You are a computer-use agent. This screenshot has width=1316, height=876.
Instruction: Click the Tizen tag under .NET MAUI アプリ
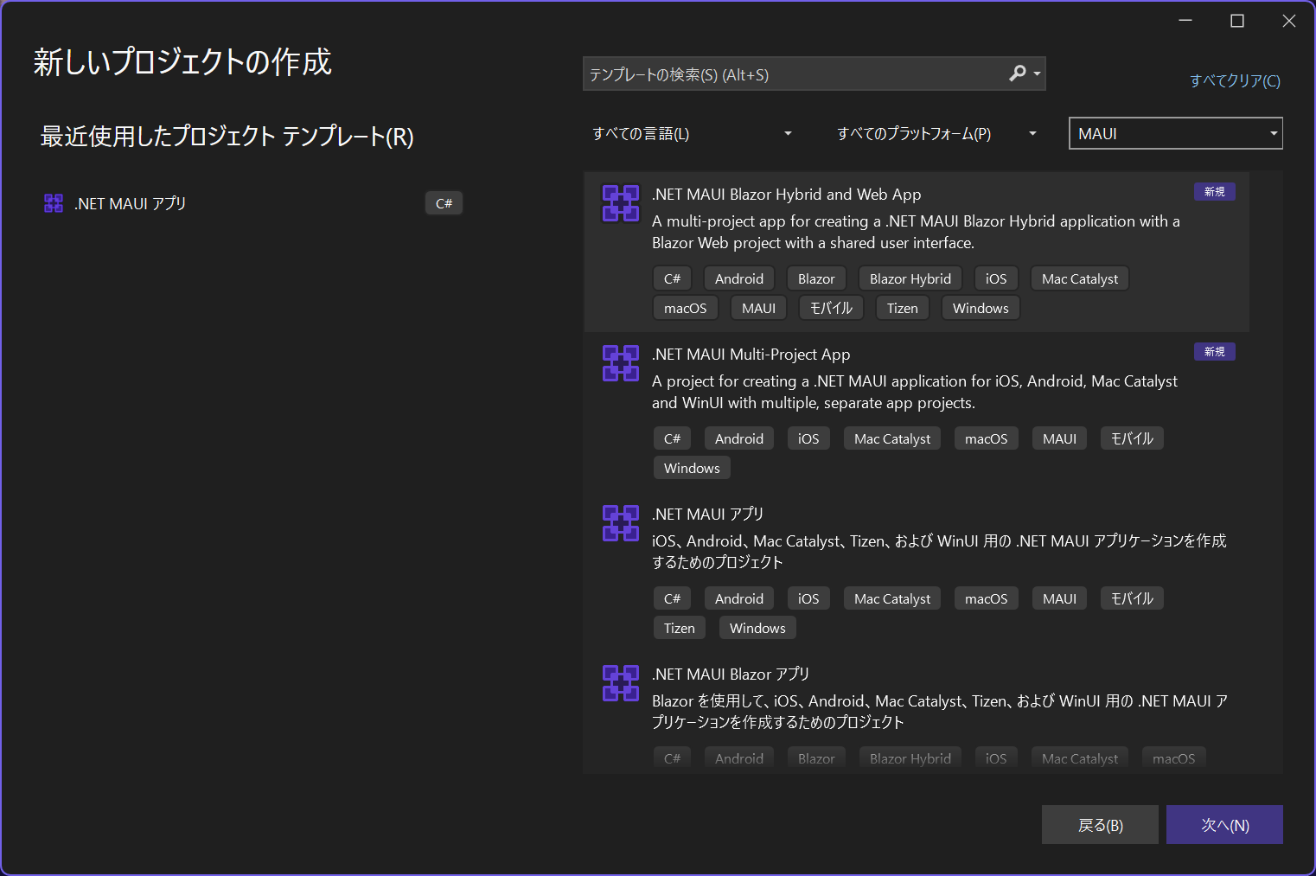[x=679, y=627]
